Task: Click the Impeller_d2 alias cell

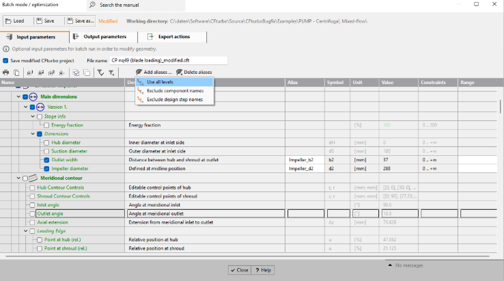Action: (x=305, y=169)
